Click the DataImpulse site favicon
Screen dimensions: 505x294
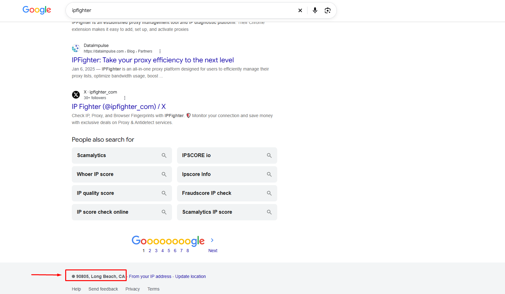coord(76,48)
